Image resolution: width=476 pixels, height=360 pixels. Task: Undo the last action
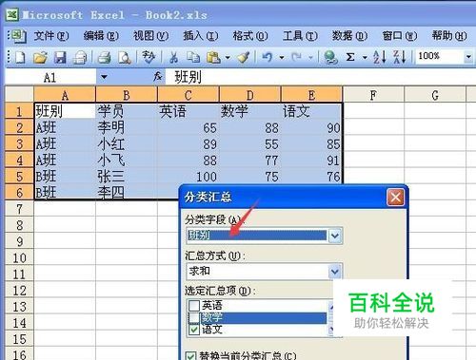coord(268,58)
